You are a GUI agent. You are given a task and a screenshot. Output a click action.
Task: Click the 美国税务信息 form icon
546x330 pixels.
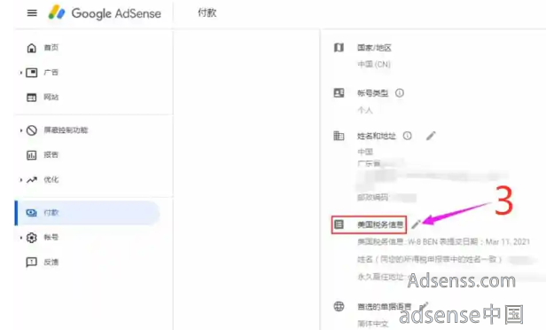(339, 224)
